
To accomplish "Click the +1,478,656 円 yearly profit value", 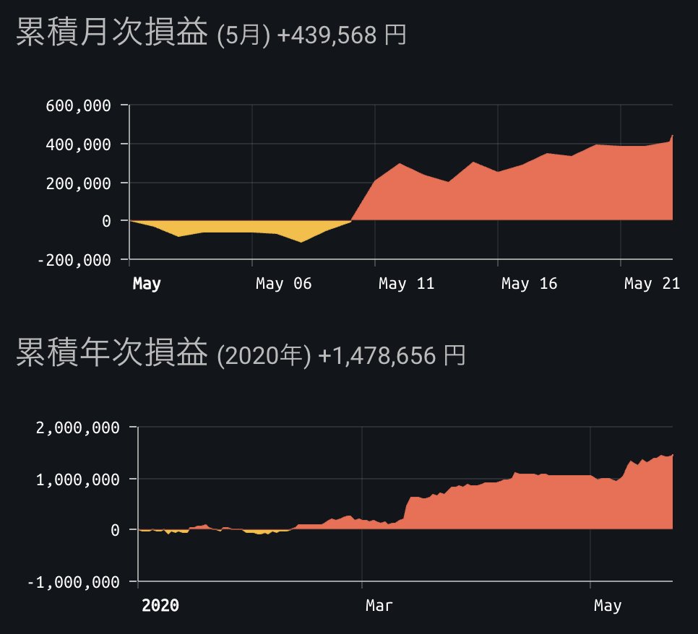I will [392, 355].
